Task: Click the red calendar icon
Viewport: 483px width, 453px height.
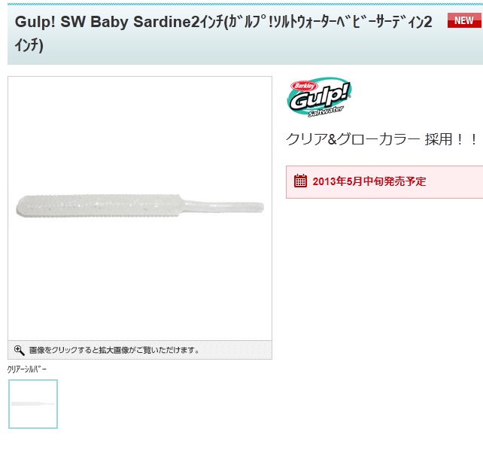Action: [x=300, y=181]
